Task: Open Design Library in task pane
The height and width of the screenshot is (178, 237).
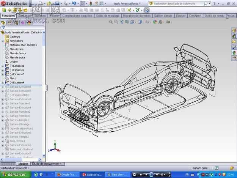Action: [234, 36]
